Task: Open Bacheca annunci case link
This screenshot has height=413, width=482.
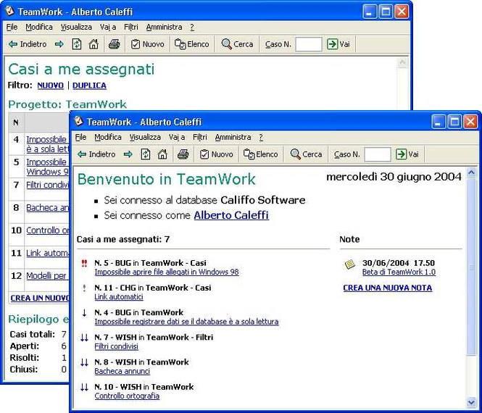Action: [122, 371]
